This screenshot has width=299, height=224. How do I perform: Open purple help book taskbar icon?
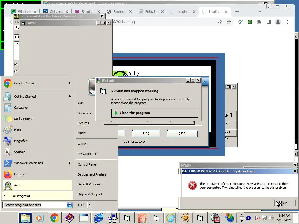(x=69, y=218)
